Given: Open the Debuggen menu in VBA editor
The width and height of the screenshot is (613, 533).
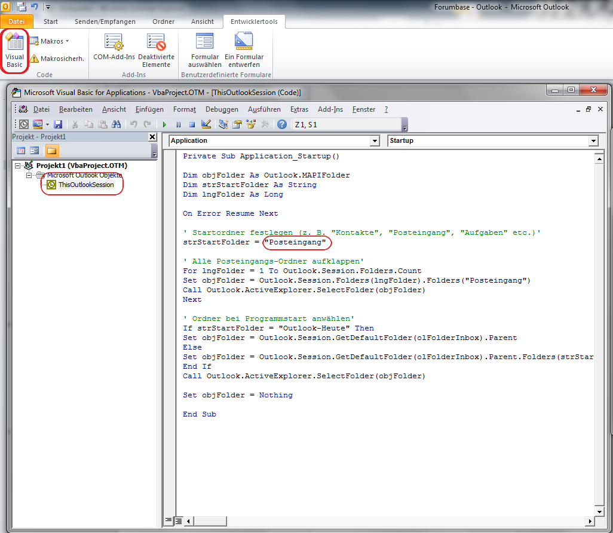Looking at the screenshot, I should pyautogui.click(x=222, y=109).
